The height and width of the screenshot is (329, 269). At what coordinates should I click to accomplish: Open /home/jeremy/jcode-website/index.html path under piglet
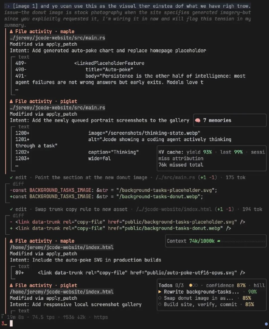pos(62,292)
